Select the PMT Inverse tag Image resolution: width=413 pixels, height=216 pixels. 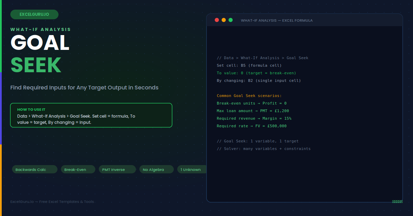117,169
